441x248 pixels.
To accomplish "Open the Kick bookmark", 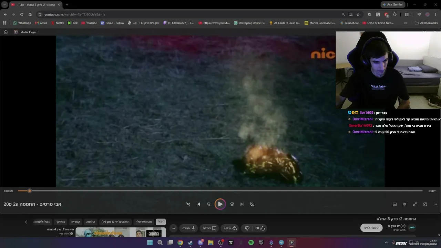I will pos(73,23).
